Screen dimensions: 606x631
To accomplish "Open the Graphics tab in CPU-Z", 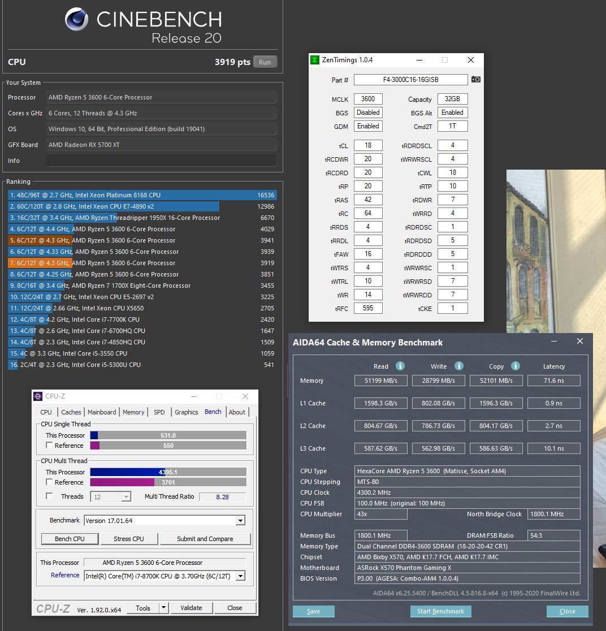I will click(187, 412).
